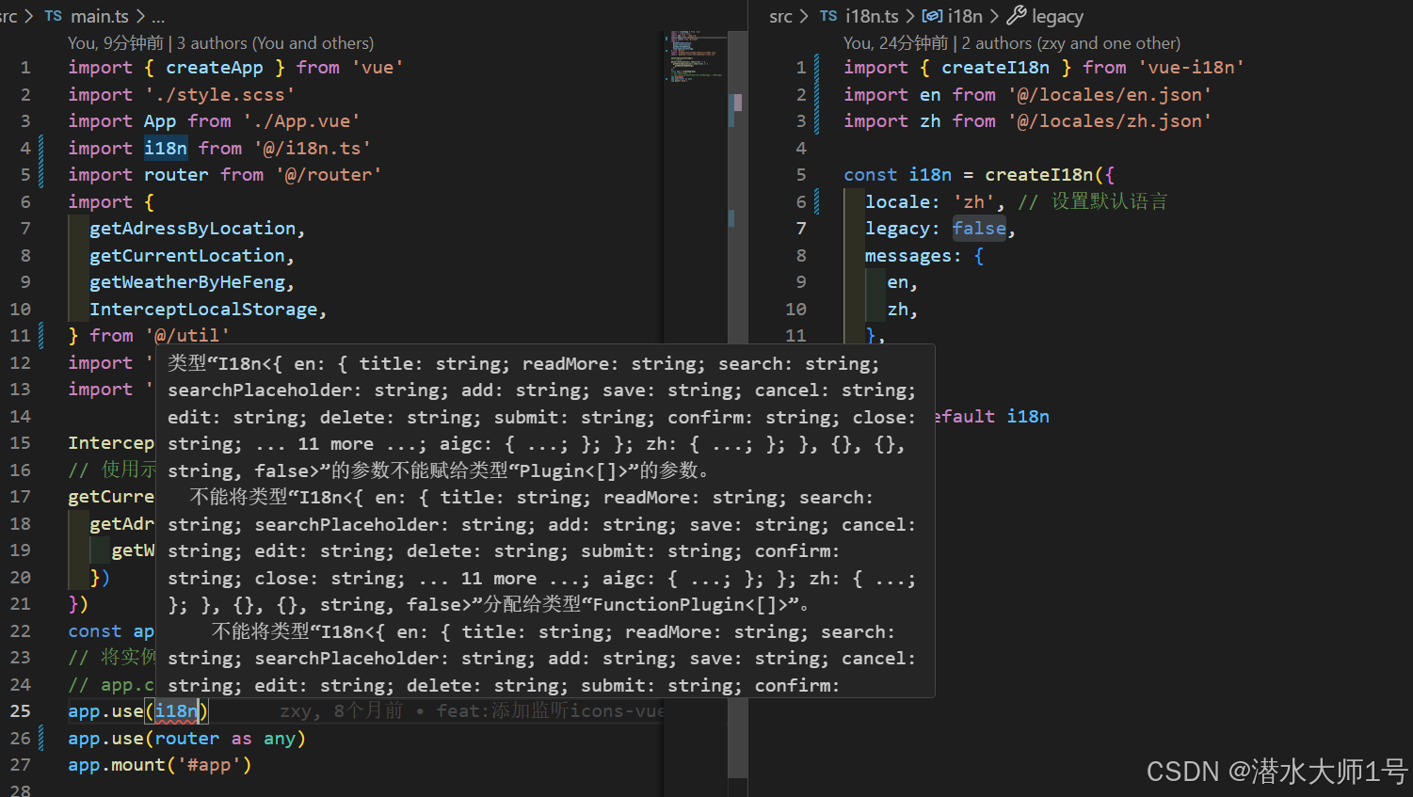
Task: Click the highlighted i18n argument in app.use on line 25
Action: pos(177,711)
